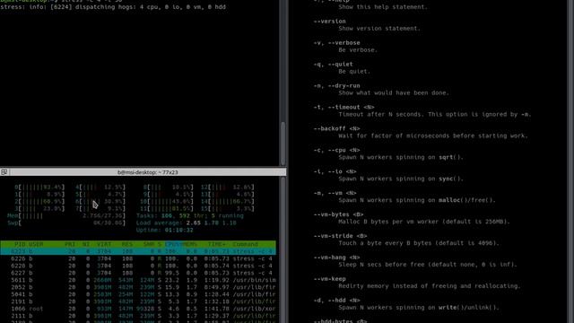Click '--vm-hang <N>' option in the man page
This screenshot has width=574, height=323.
(x=337, y=258)
